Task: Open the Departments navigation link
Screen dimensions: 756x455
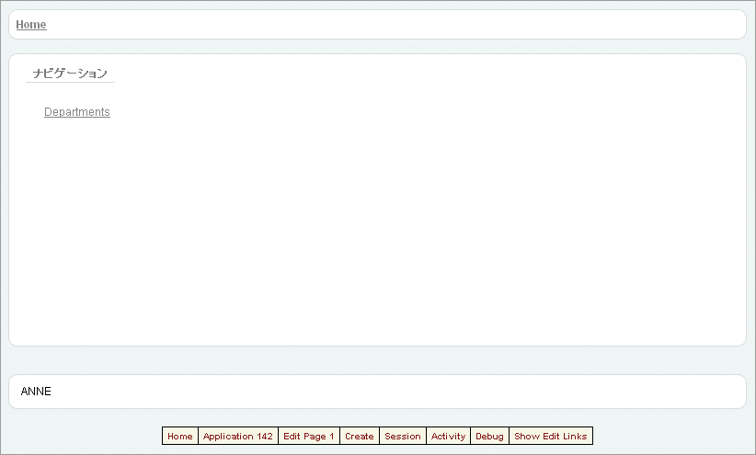Action: pos(77,112)
